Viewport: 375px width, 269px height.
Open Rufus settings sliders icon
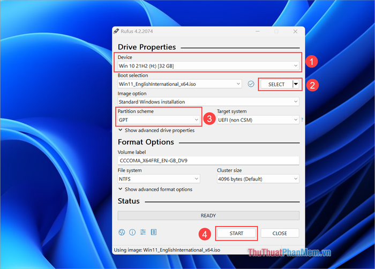click(143, 232)
